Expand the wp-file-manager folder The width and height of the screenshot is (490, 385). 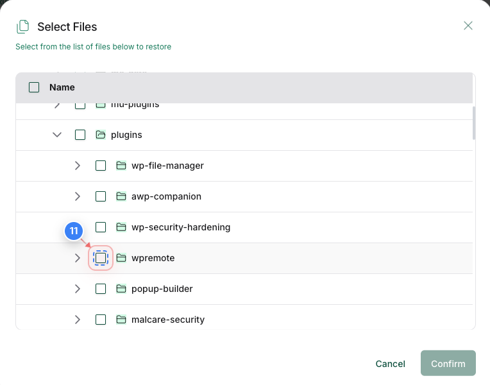click(78, 166)
